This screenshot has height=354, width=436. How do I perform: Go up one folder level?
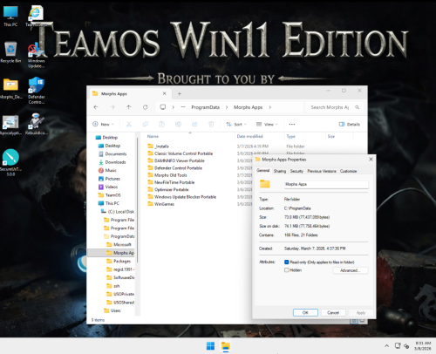[x=128, y=107]
